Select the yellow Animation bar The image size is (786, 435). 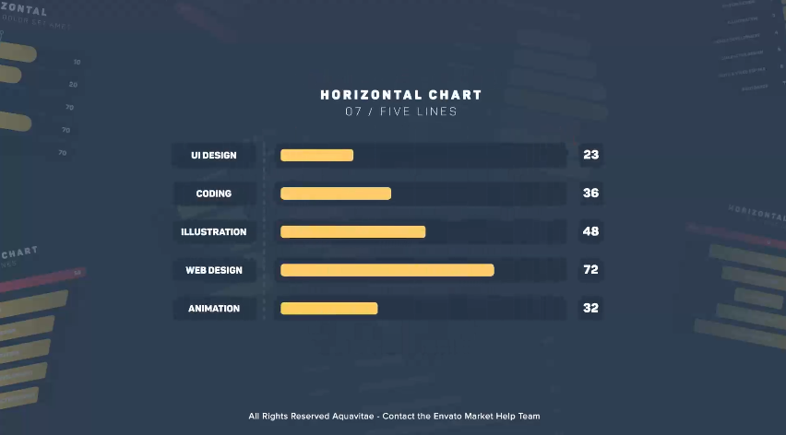[x=328, y=309]
